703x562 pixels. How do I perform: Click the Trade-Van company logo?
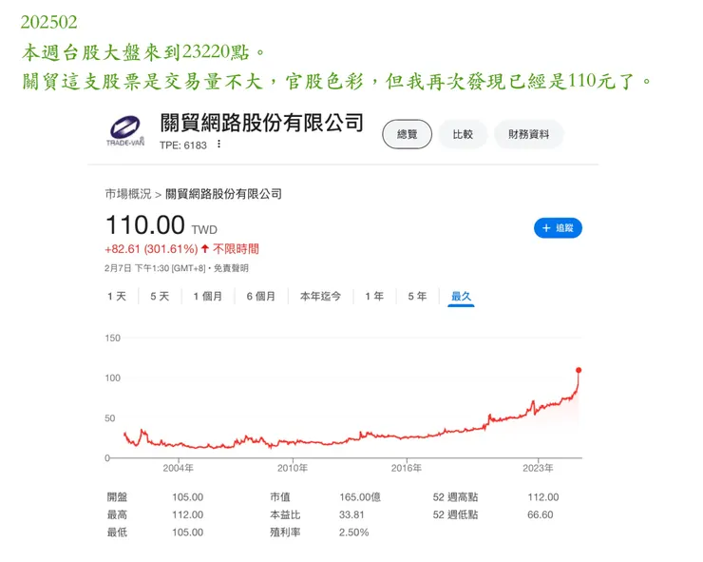coord(125,130)
